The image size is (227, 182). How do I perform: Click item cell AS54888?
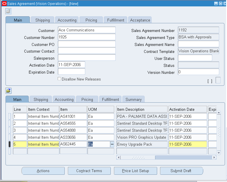tap(73, 130)
